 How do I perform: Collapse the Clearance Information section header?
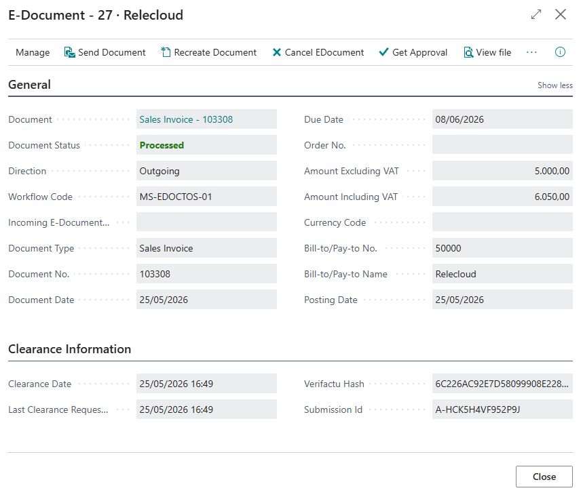click(69, 349)
